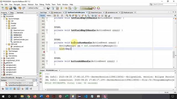
Task: Open the Navigator filter empty combo box
Action: coord(27,80)
